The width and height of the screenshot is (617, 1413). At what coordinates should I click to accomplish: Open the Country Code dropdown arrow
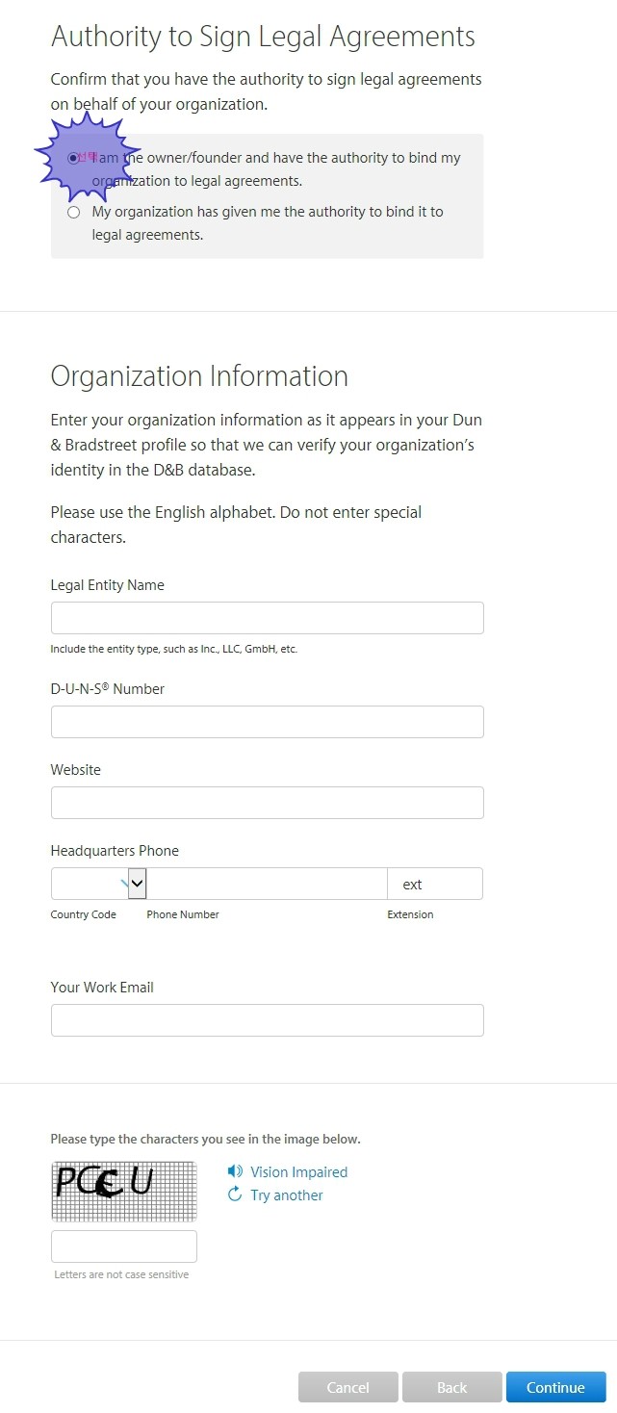coord(137,884)
